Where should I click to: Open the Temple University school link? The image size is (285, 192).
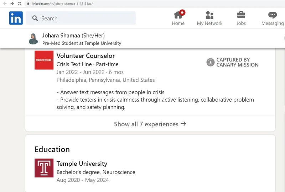tap(82, 164)
